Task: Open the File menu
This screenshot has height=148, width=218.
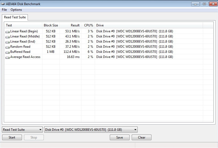Action: coord(4,10)
